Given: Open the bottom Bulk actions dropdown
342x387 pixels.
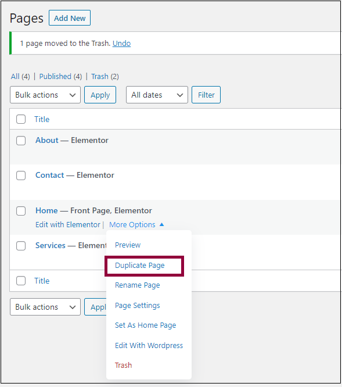Looking at the screenshot, I should 45,307.
